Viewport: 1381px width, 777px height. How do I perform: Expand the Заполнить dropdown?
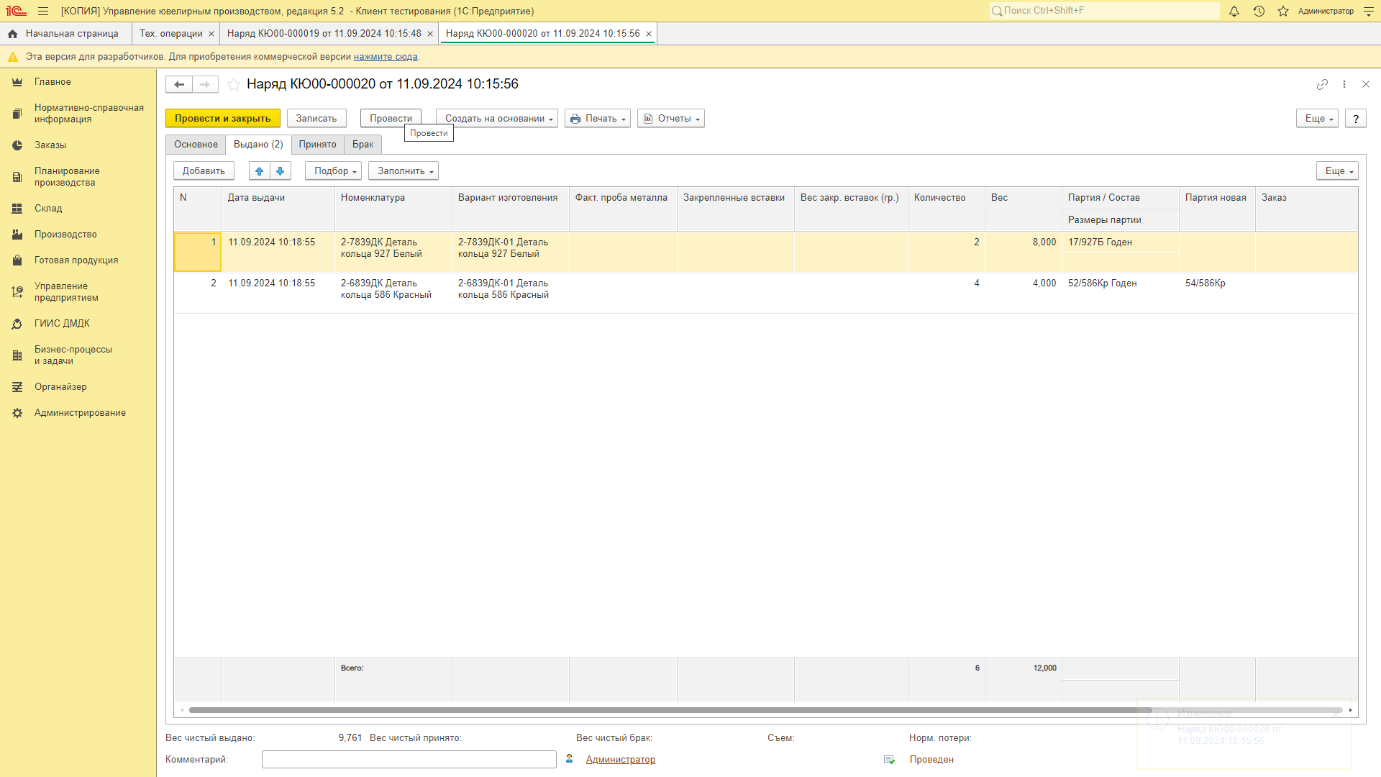pos(404,171)
